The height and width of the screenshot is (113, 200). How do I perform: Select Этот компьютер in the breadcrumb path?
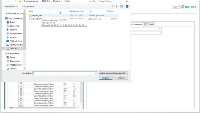[31, 1]
